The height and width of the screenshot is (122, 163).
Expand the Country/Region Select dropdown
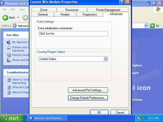pos(106,59)
